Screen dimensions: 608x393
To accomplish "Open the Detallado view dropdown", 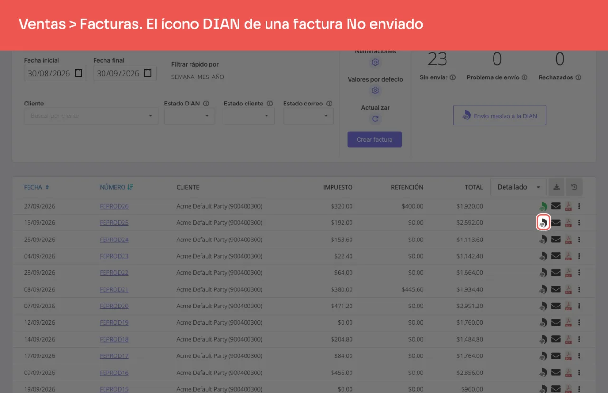I will [519, 187].
